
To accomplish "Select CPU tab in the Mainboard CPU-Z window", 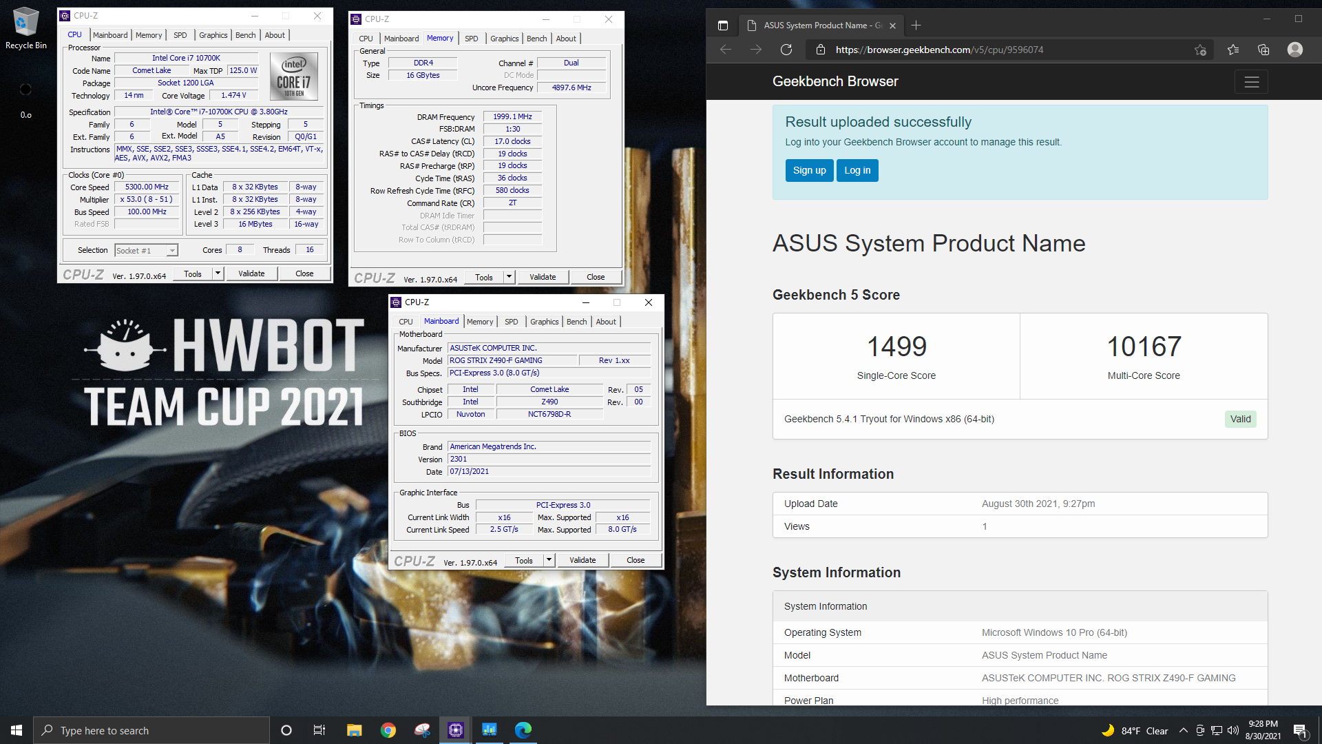I will pos(406,322).
